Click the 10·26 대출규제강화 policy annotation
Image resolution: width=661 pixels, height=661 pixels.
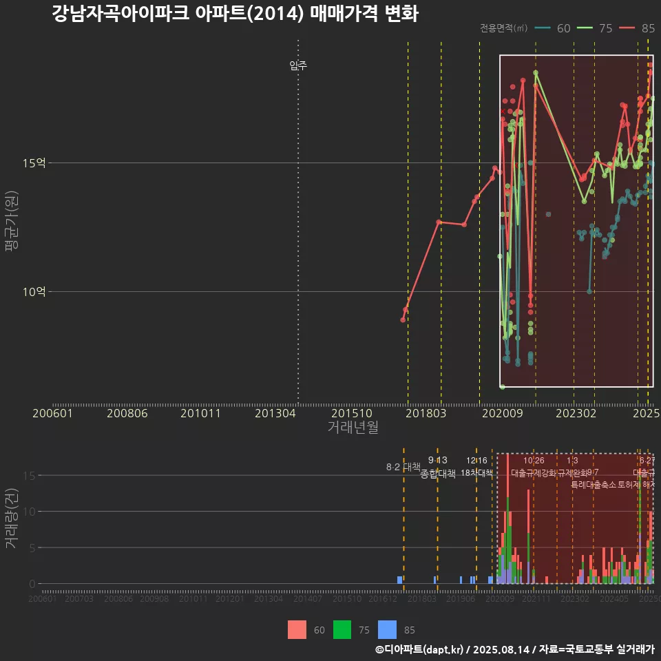click(x=534, y=467)
